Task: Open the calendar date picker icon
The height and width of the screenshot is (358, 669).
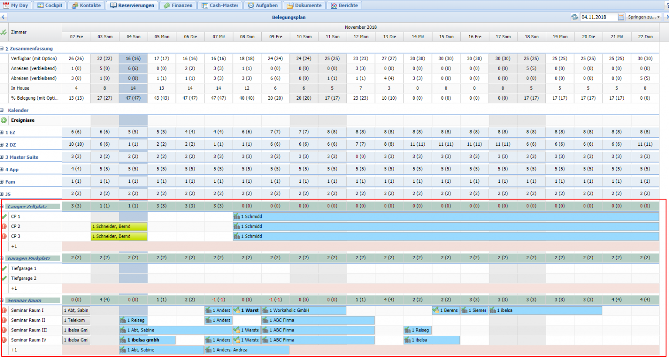Action: click(x=621, y=17)
